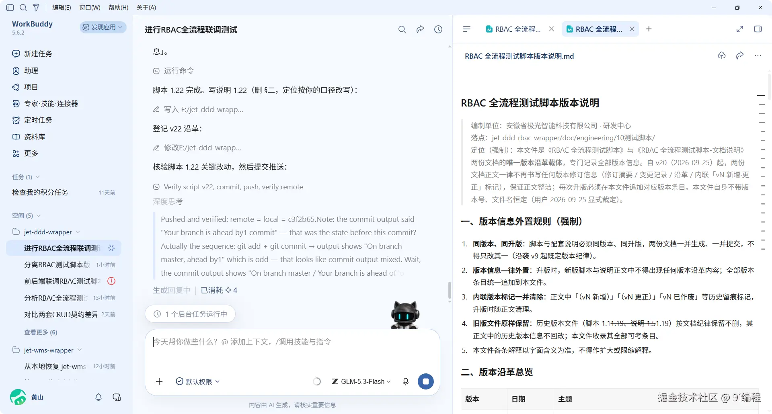Toggle the right panel layout icon
772x414 pixels.
point(758,29)
